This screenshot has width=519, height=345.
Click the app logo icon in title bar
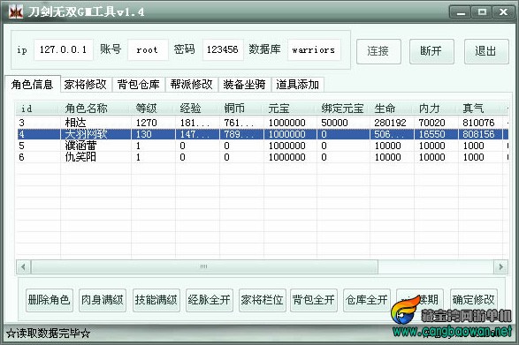(x=16, y=12)
